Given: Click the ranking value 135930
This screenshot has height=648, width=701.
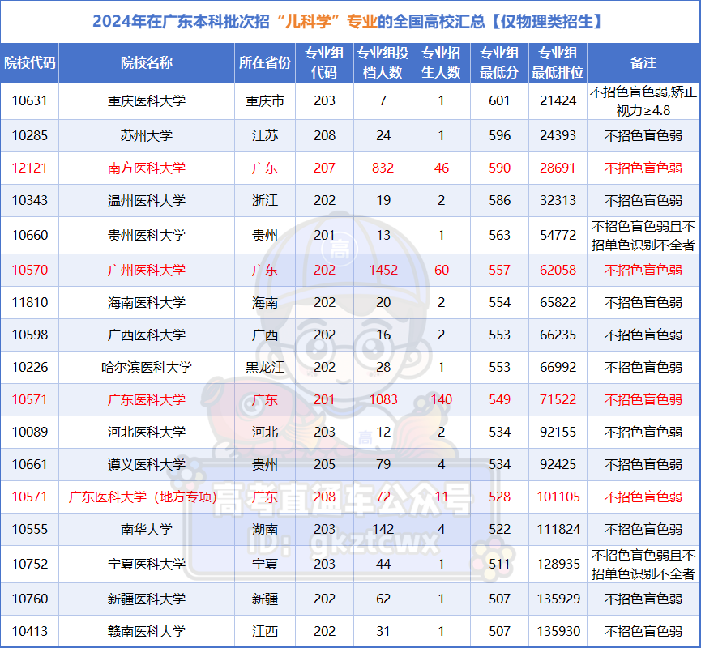Looking at the screenshot, I should (x=558, y=632).
